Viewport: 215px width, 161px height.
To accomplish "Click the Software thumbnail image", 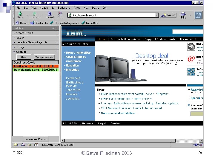I will (x=191, y=72).
